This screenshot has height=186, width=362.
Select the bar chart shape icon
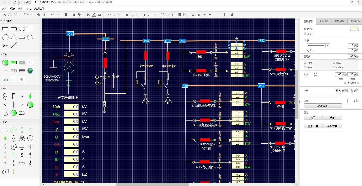[5, 79]
